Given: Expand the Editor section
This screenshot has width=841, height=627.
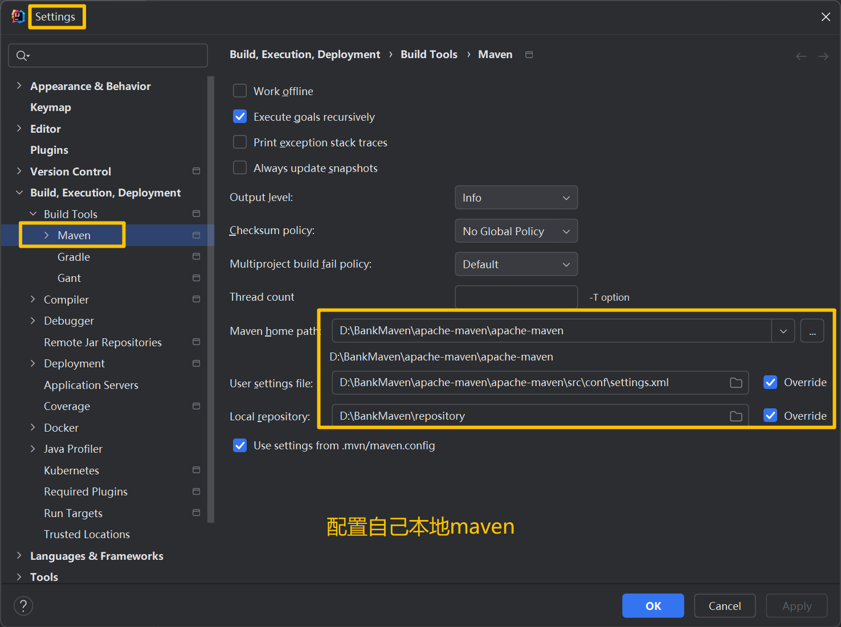Looking at the screenshot, I should click(19, 128).
